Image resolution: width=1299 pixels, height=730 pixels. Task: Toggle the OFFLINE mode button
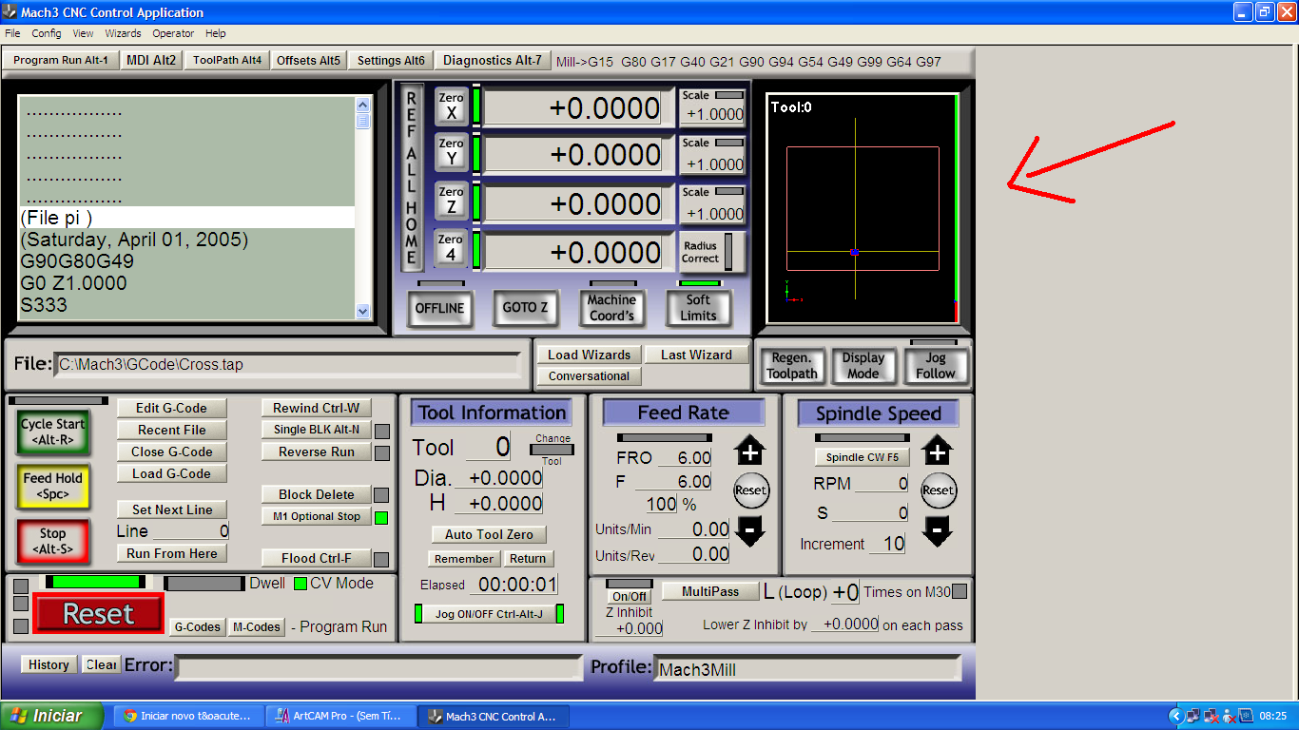point(439,308)
